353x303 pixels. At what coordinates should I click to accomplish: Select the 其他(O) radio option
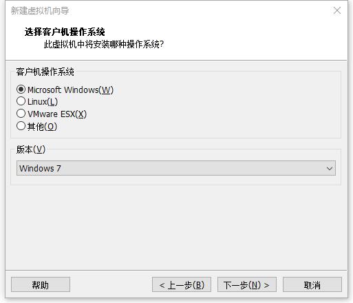21,126
